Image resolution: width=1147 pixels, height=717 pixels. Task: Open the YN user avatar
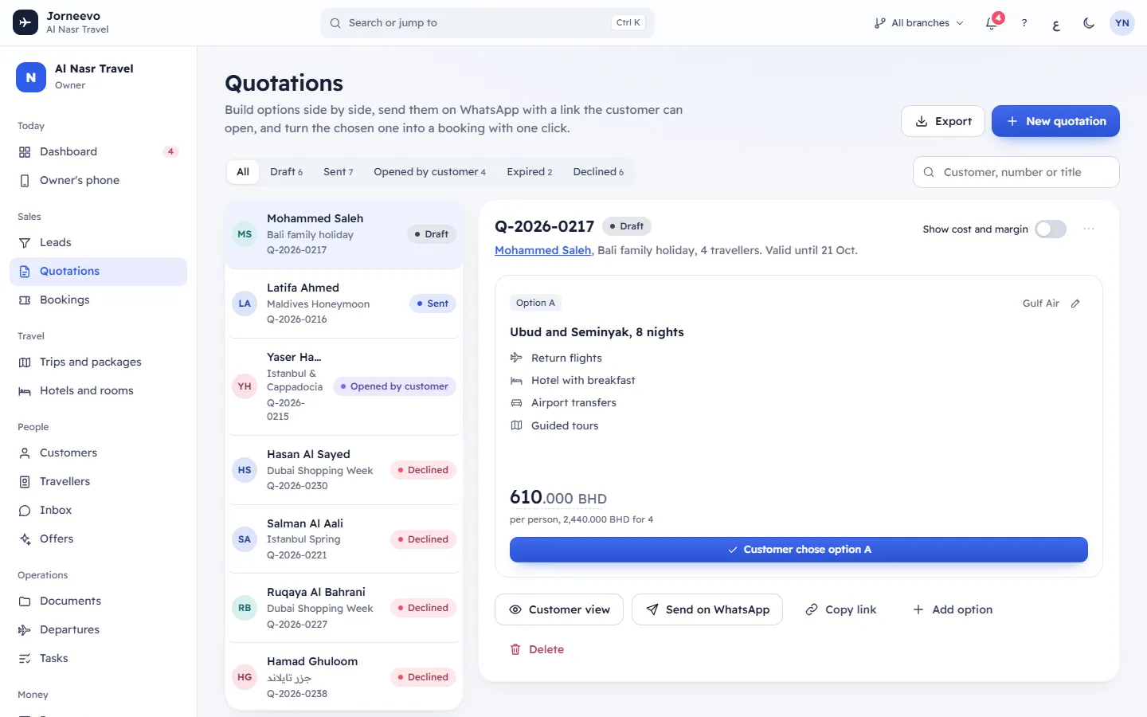click(1122, 23)
